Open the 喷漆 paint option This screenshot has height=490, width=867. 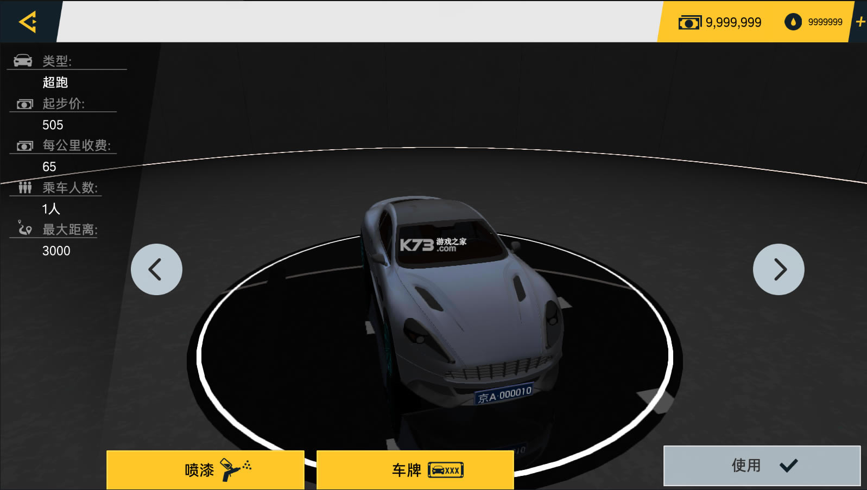[x=205, y=469]
